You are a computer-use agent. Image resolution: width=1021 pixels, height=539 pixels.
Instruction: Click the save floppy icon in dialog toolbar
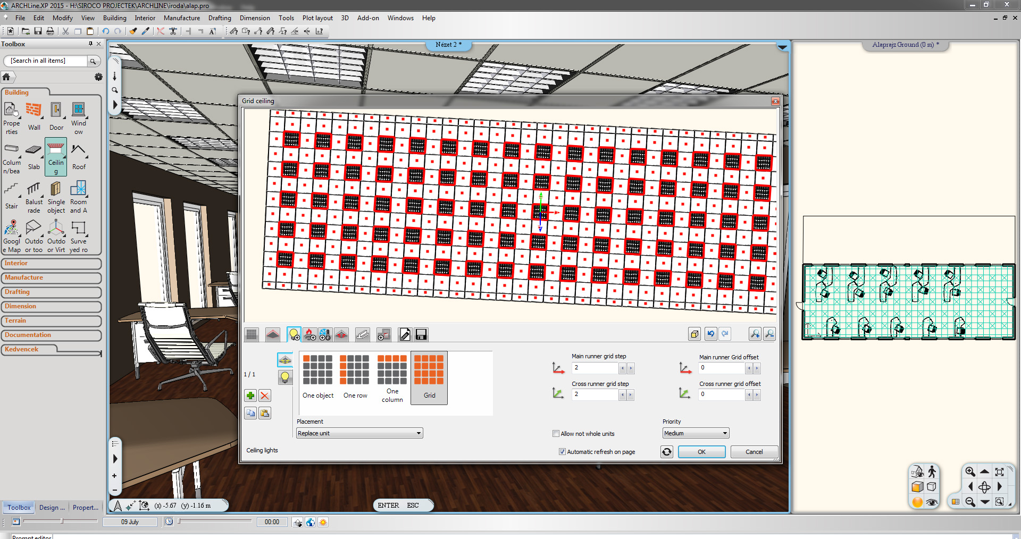pyautogui.click(x=421, y=334)
